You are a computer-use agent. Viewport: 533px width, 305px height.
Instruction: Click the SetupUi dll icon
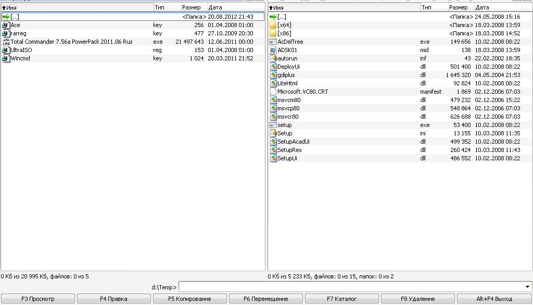[x=273, y=158]
